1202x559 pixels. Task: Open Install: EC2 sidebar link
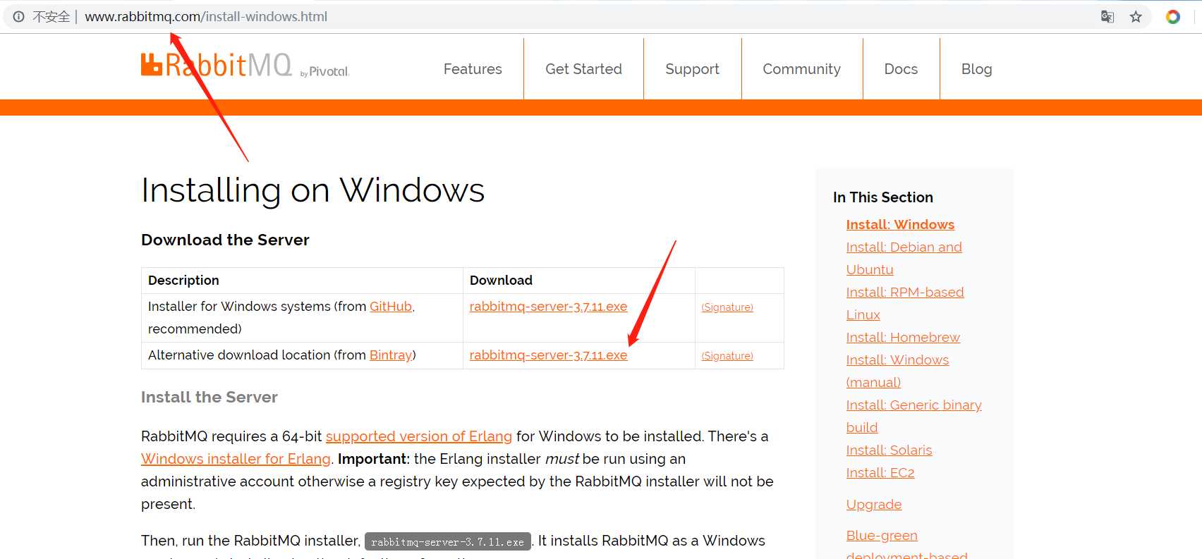click(x=880, y=473)
